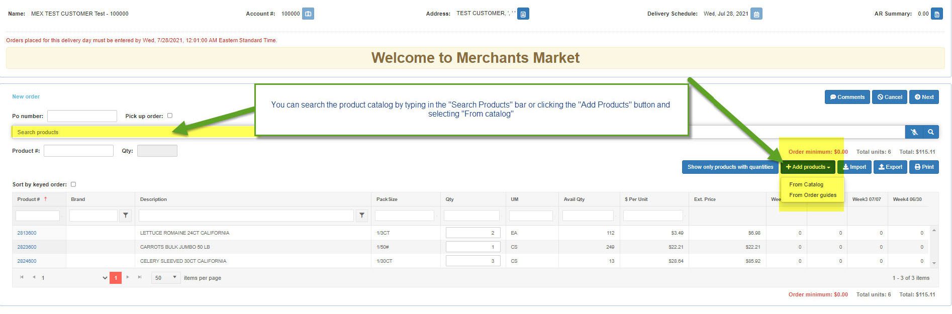Image resolution: width=952 pixels, height=314 pixels.
Task: Click the Export button
Action: (890, 167)
